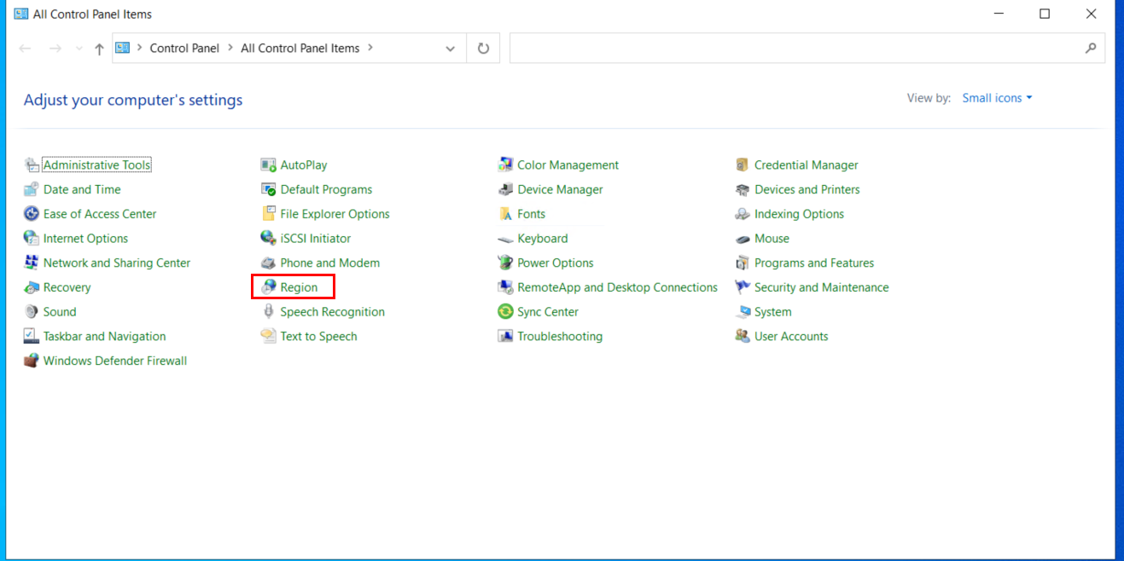Expand the chevron before Control Panel breadcrumb
The width and height of the screenshot is (1124, 561).
[139, 48]
